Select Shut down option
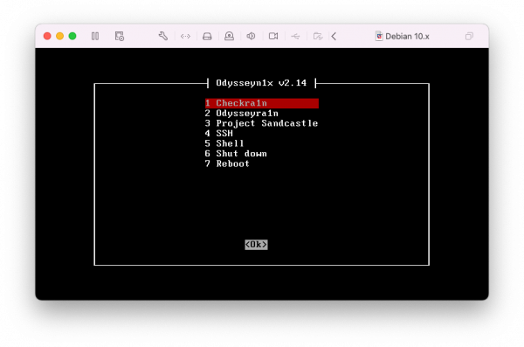524x347 pixels. point(236,154)
